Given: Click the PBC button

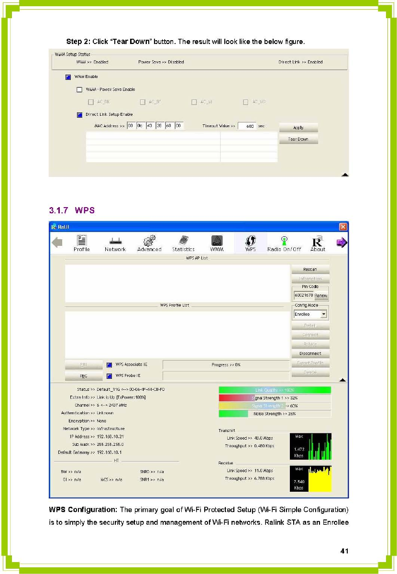Looking at the screenshot, I should (x=84, y=376).
